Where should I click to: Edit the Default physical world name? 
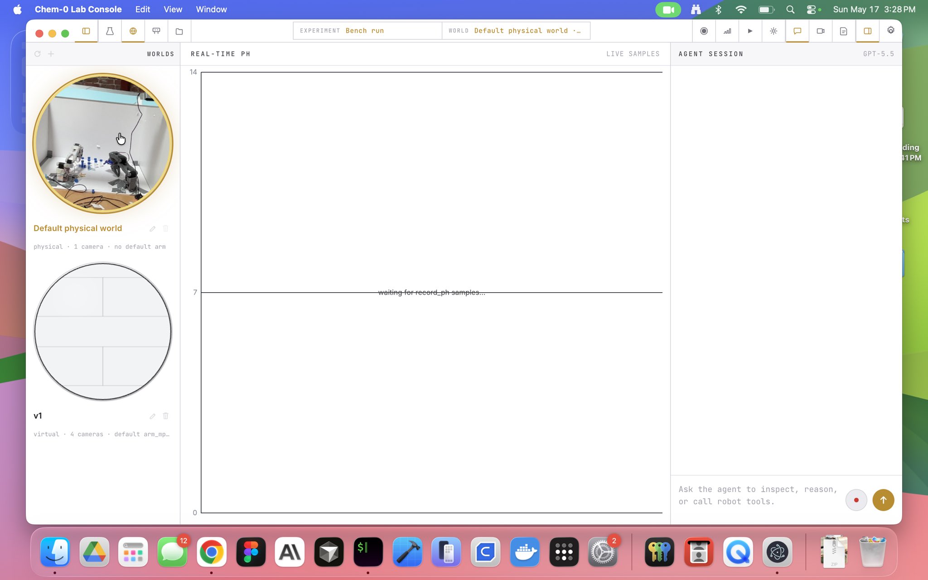click(153, 229)
